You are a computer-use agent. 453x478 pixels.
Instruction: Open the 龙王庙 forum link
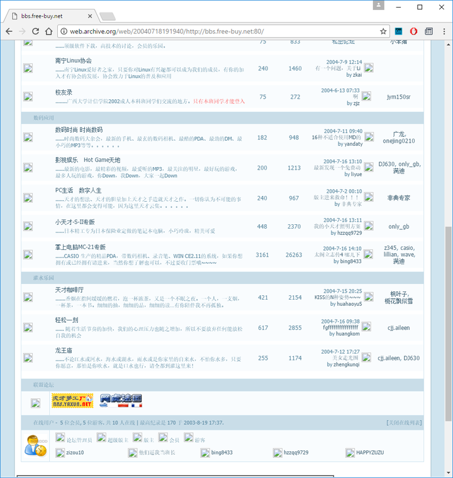point(65,350)
